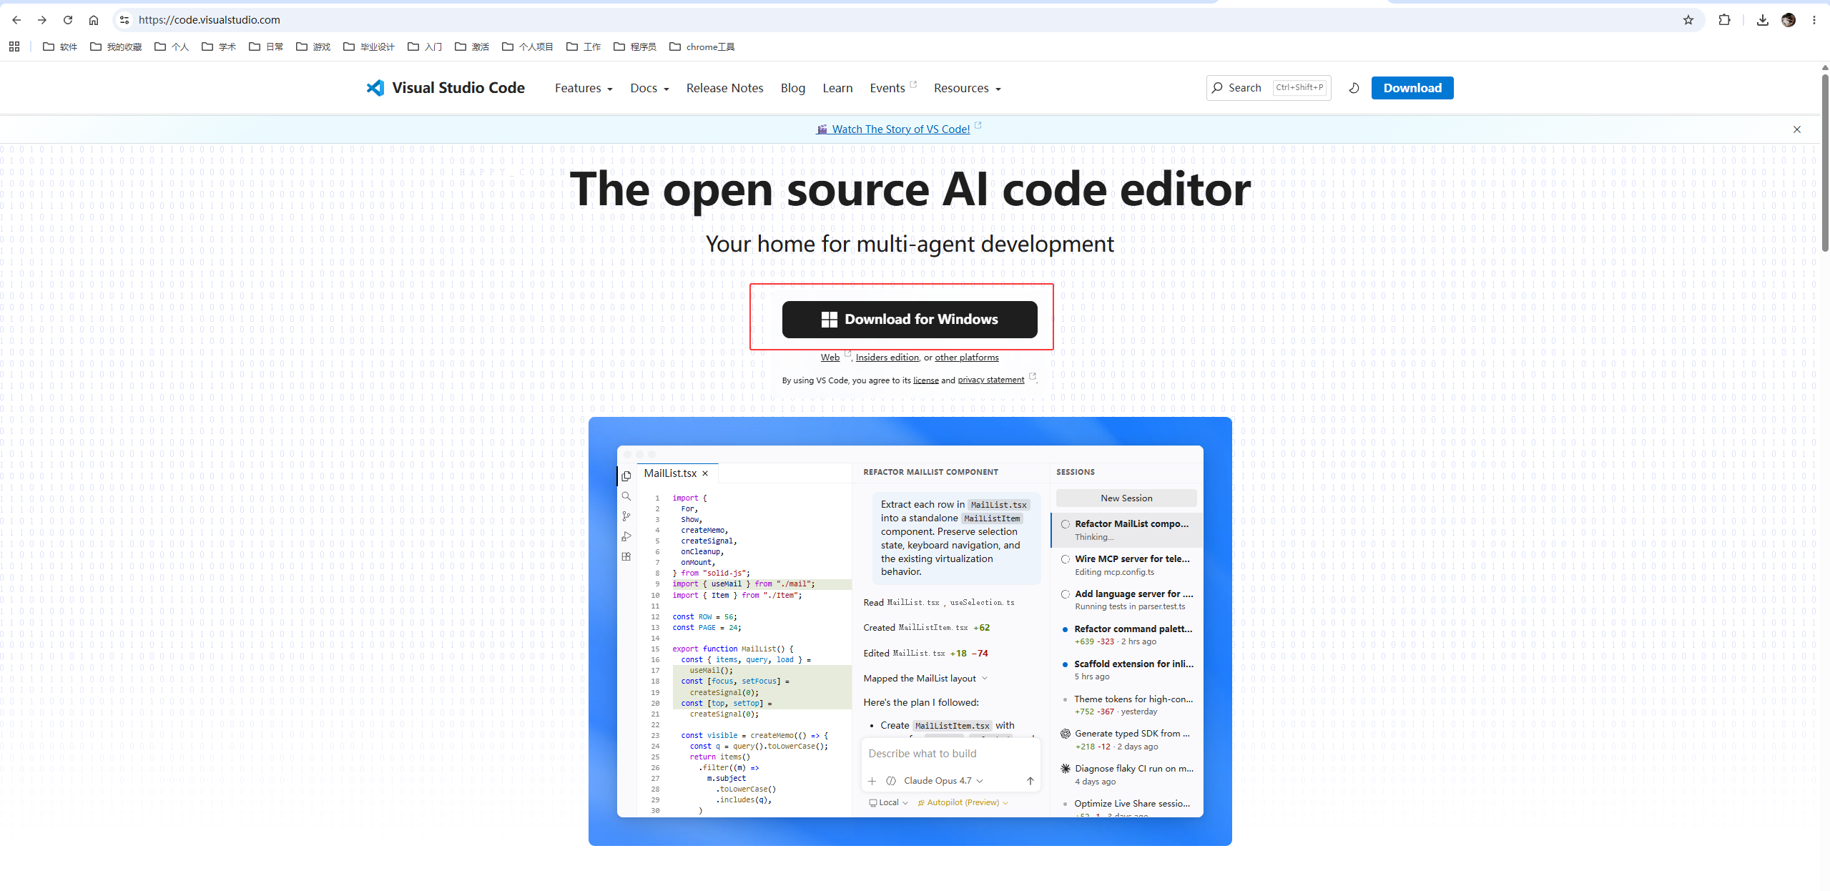Open the Learn page
This screenshot has width=1830, height=891.
(837, 88)
